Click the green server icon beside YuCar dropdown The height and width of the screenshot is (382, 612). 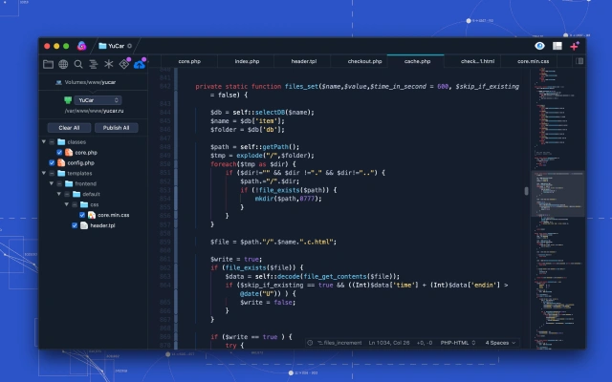(68, 100)
